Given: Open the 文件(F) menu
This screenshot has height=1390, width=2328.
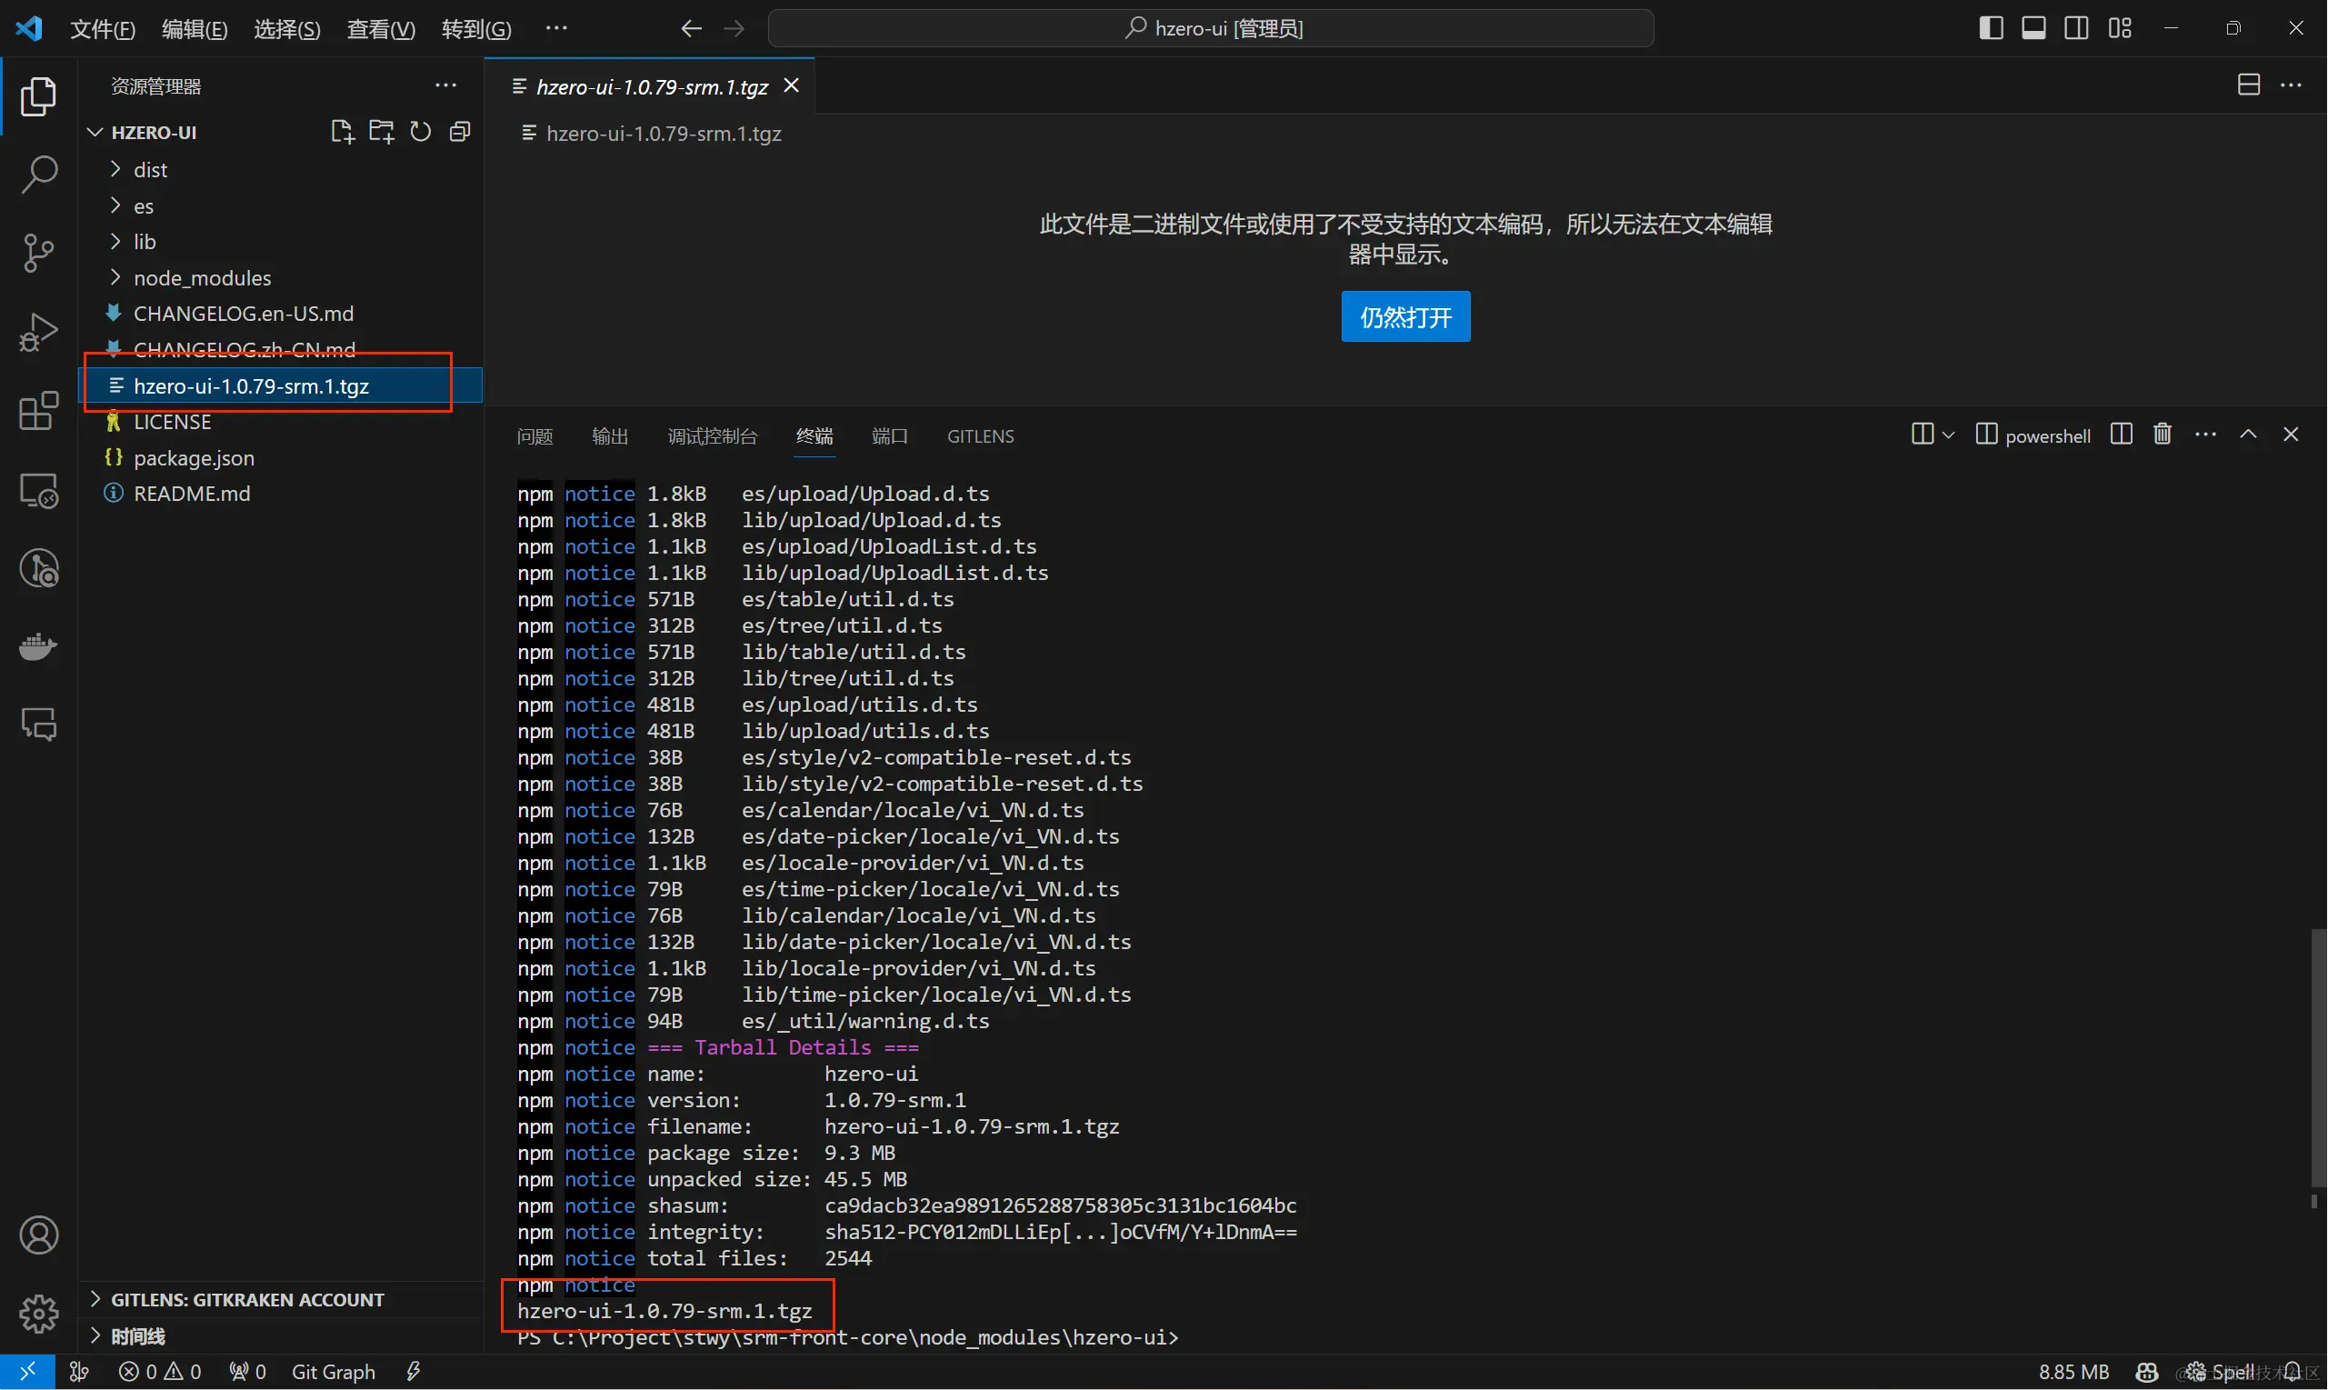Looking at the screenshot, I should click(x=102, y=29).
